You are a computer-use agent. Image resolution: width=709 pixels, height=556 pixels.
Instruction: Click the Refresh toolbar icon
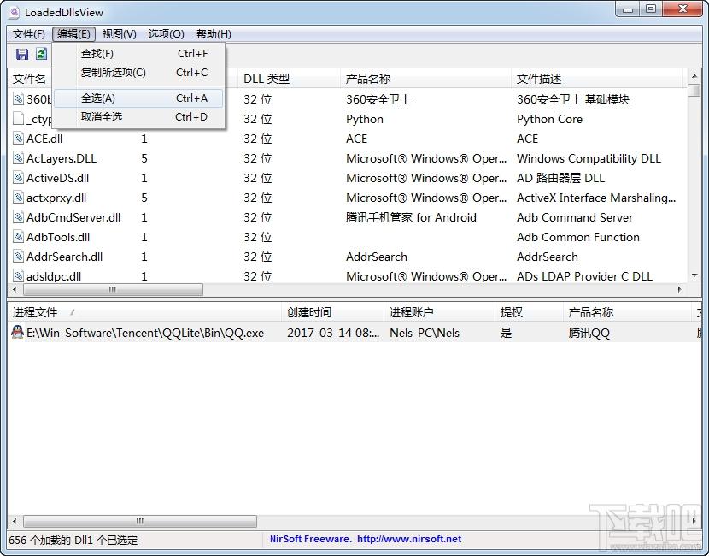coord(42,54)
